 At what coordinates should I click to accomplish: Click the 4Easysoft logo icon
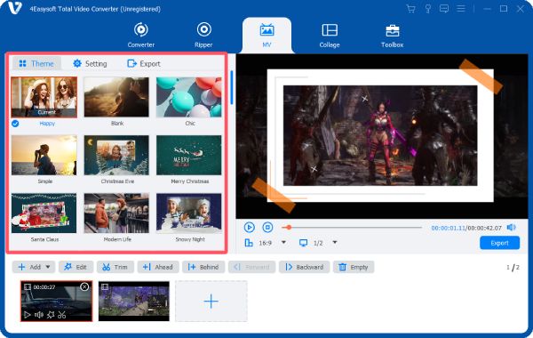point(15,8)
